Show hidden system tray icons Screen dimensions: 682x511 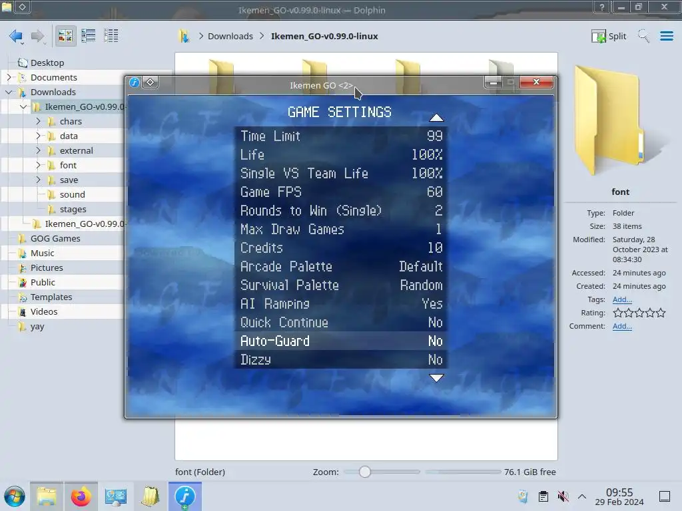[582, 496]
